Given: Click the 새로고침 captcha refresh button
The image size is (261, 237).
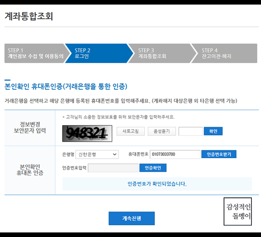Looking at the screenshot, I should 130,131.
